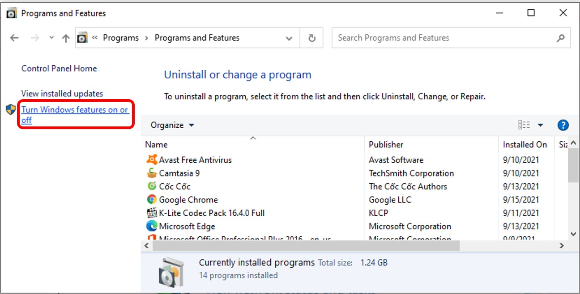Go to Control Panel Home
The height and width of the screenshot is (294, 580).
point(59,68)
